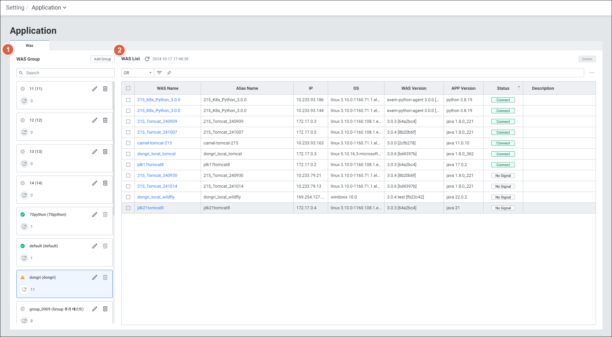Screen dimensions: 612x337
Task: Check the select-all checkbox in table header
Action: [128, 88]
